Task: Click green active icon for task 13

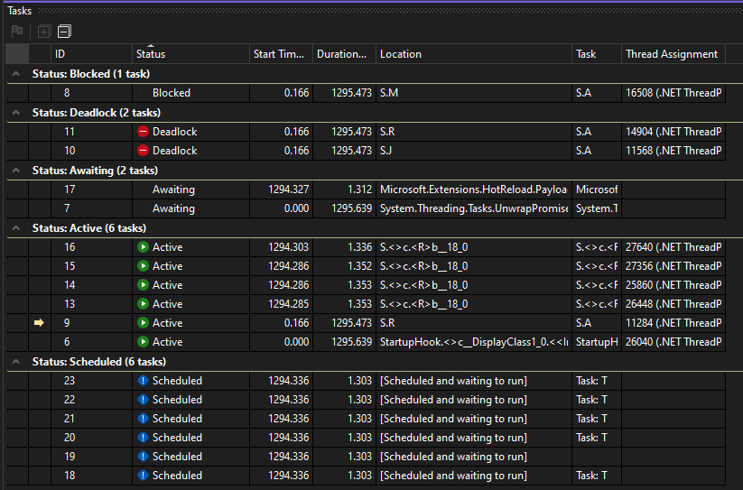Action: (144, 304)
